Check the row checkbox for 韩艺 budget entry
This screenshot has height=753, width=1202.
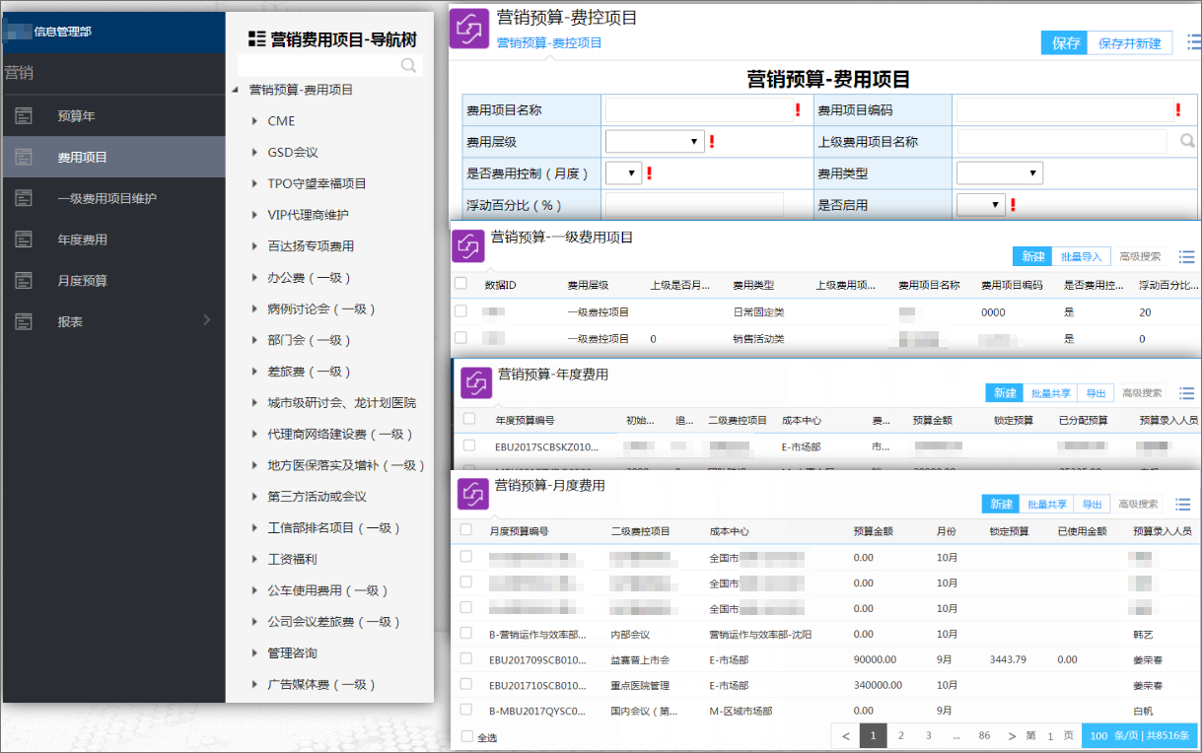[466, 634]
